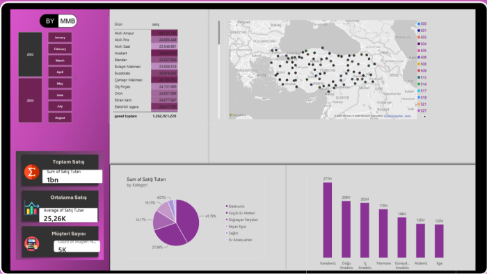The width and height of the screenshot is (487, 274).
Task: Click the Bulaşık Makinesi table row
Action: coord(145,67)
